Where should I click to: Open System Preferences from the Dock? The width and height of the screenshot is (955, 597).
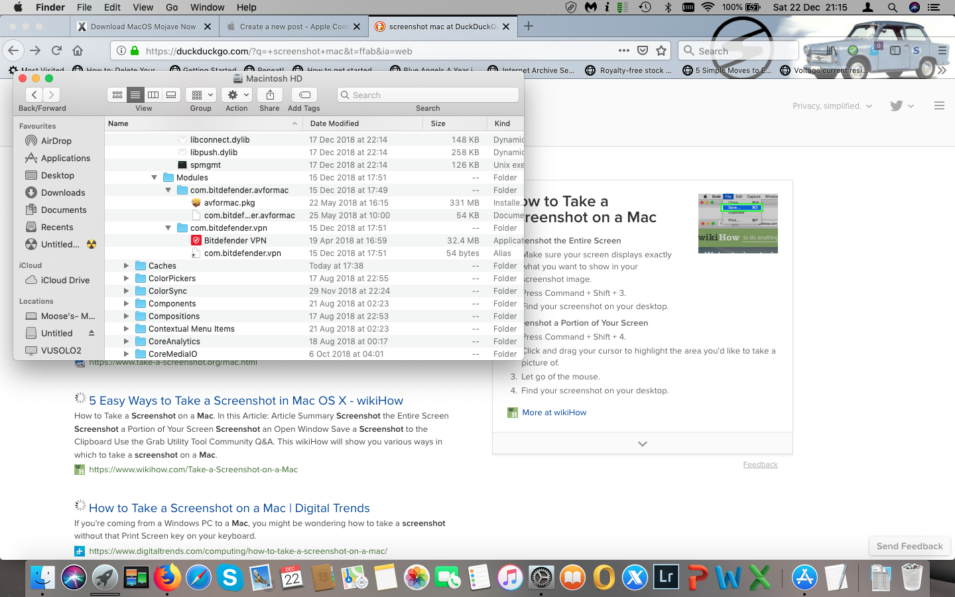(541, 578)
